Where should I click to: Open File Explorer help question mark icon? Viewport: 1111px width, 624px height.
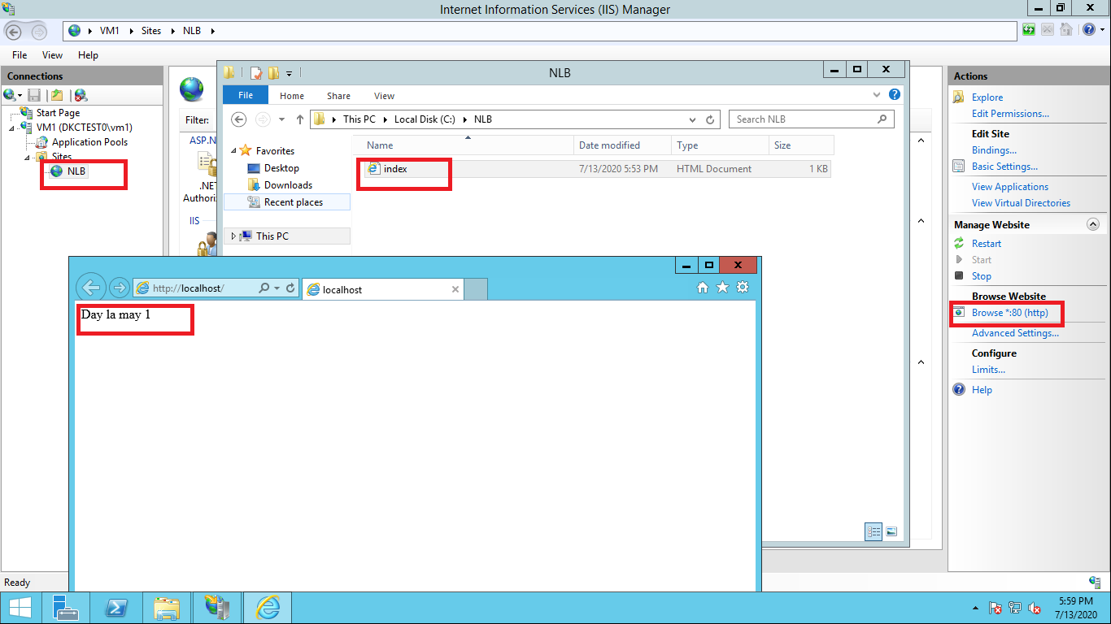pos(895,95)
